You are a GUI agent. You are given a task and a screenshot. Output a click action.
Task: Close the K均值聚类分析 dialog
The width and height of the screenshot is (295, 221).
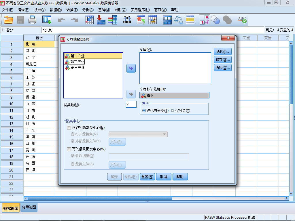(x=228, y=38)
